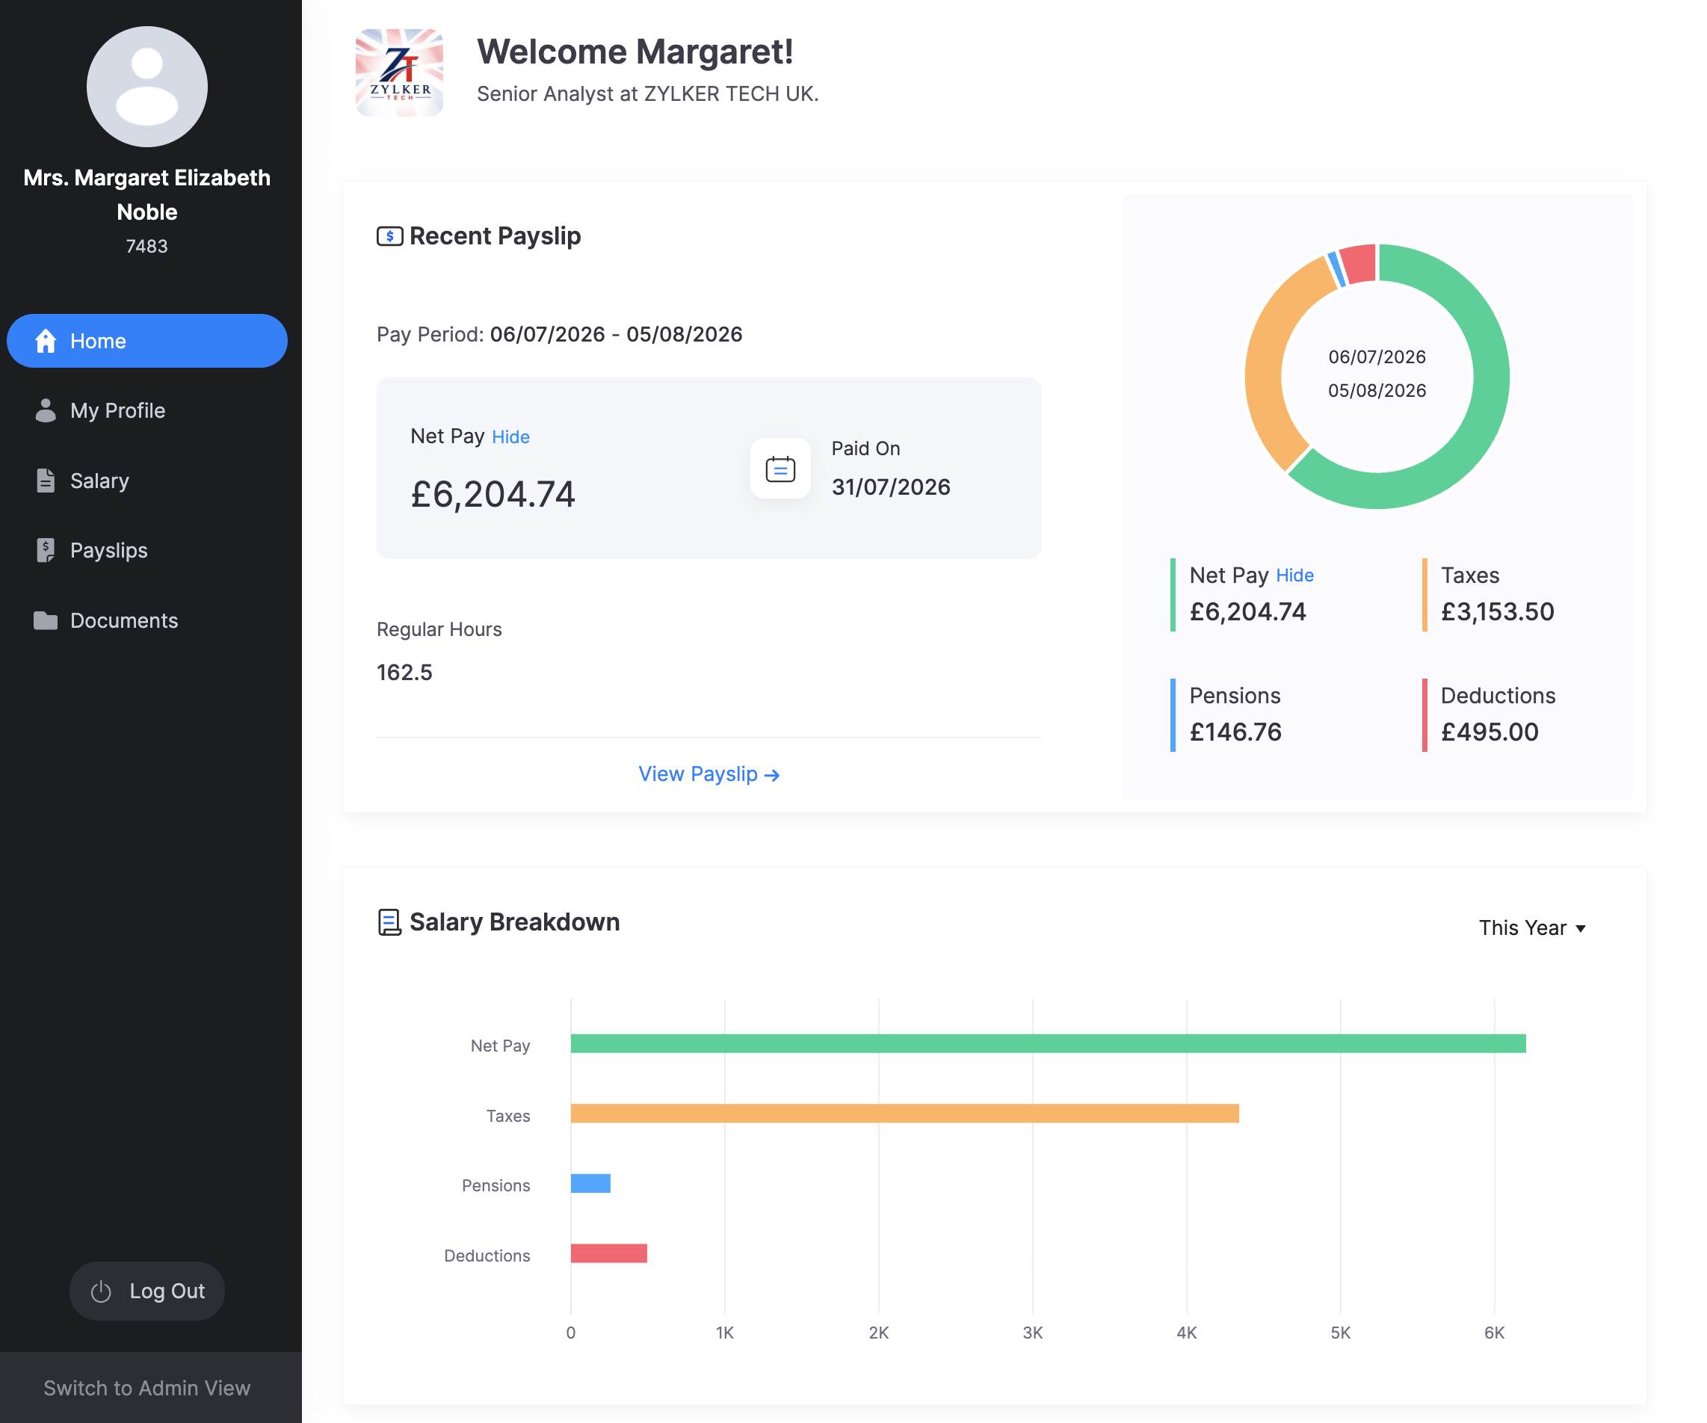
Task: Click the green Net Pay bar
Action: (1048, 1043)
